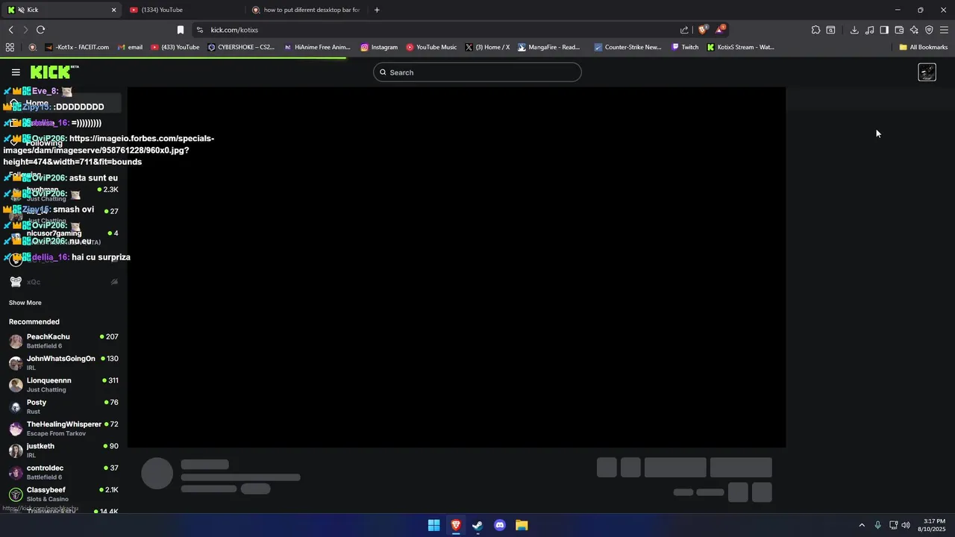Open controldec recommended channel
Viewport: 955px width, 537px height.
[63, 472]
